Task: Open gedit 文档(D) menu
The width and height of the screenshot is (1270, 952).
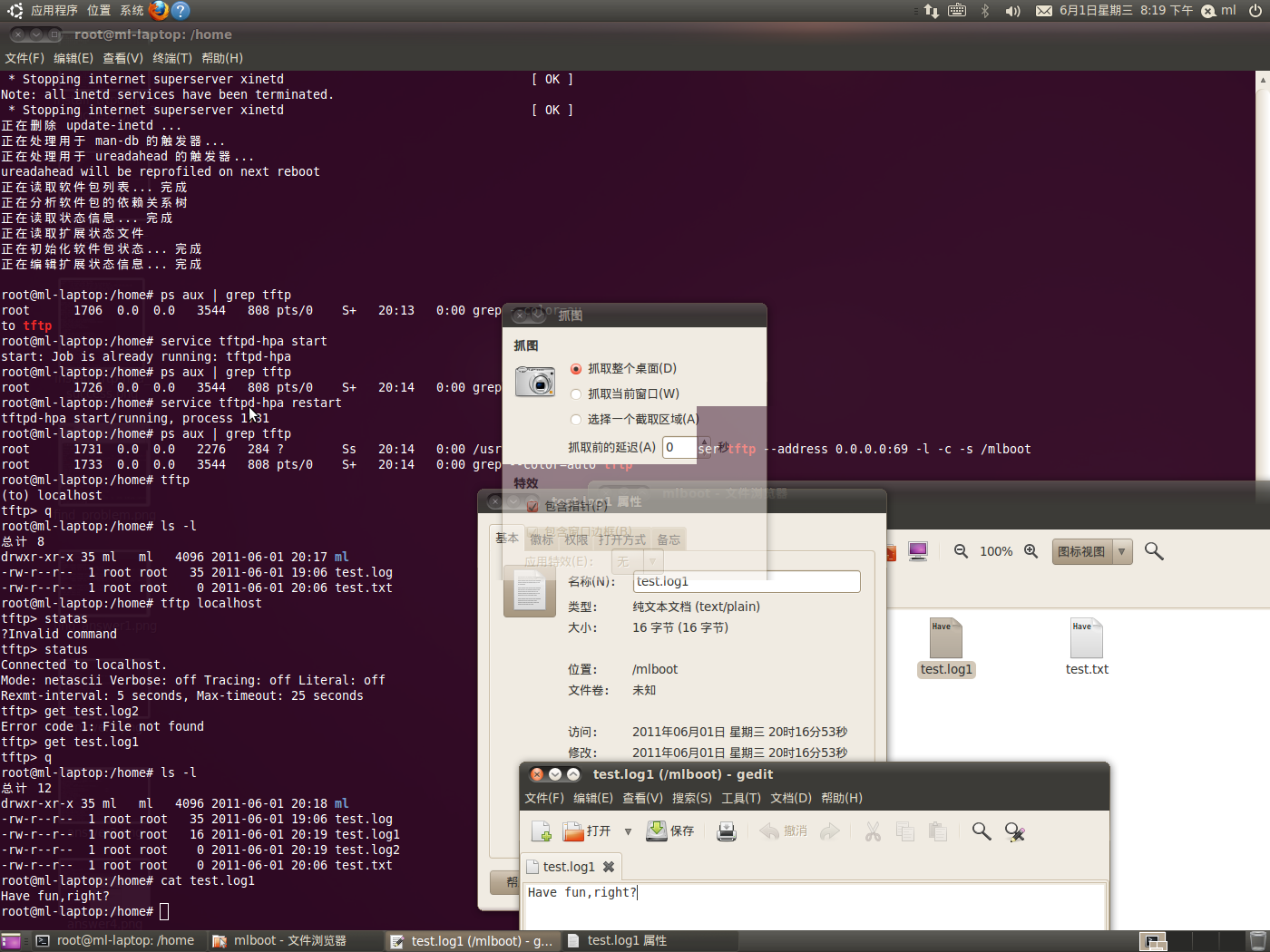Action: [791, 798]
